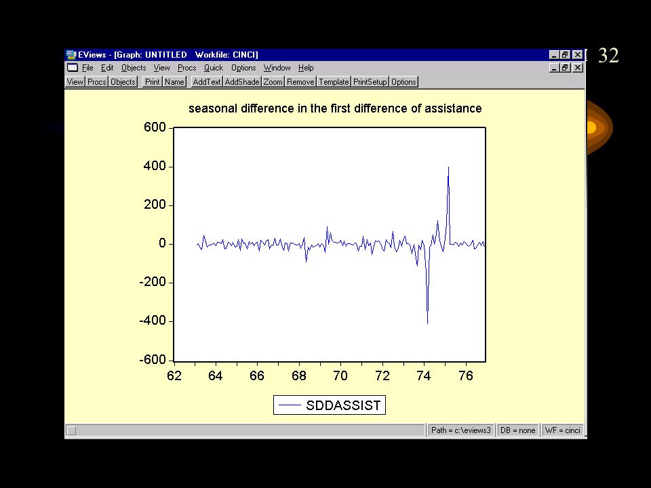651x488 pixels.
Task: Click the y-axis label -600
Action: pos(153,359)
